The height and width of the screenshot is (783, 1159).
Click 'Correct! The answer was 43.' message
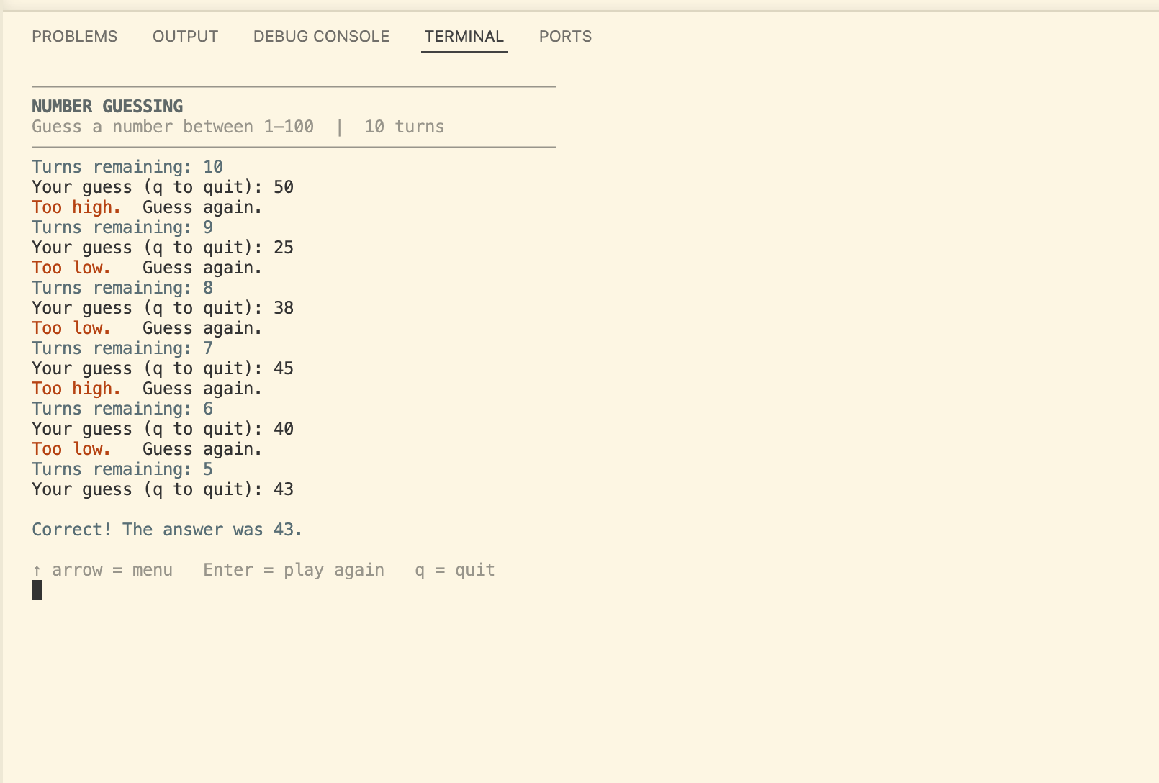click(167, 530)
